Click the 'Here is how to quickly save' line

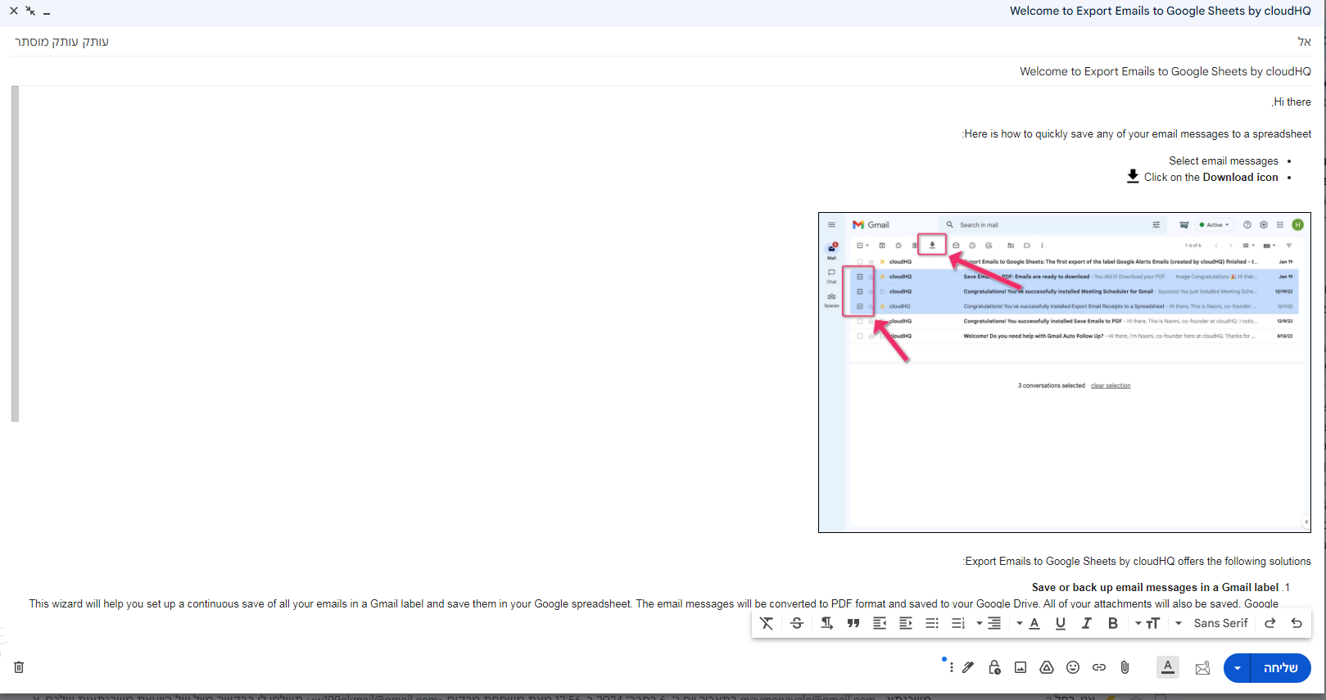coord(1137,134)
